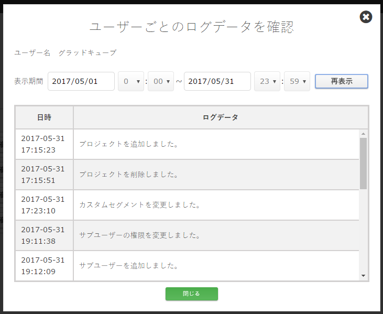
Task: Click the 表示期間 label
Action: 29,81
